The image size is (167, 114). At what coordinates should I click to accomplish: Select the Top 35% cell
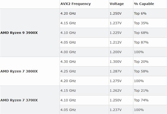(x=141, y=23)
